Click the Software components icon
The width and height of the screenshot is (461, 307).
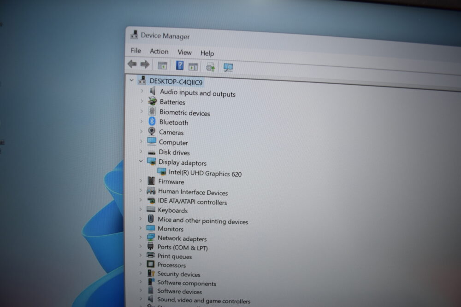click(151, 282)
